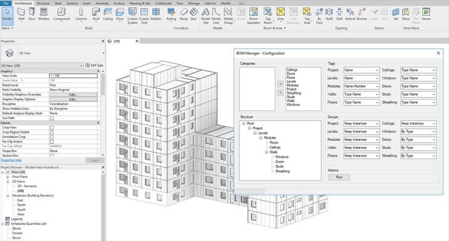Select the Window tool

click(44, 14)
